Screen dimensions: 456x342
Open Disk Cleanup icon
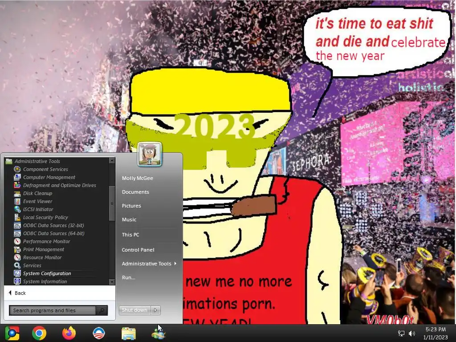tap(17, 193)
